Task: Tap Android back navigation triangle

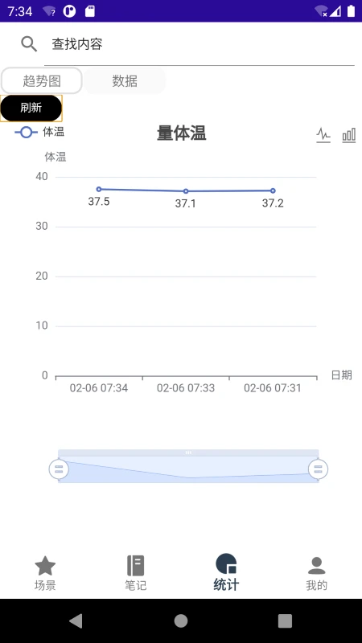Action: click(x=76, y=620)
